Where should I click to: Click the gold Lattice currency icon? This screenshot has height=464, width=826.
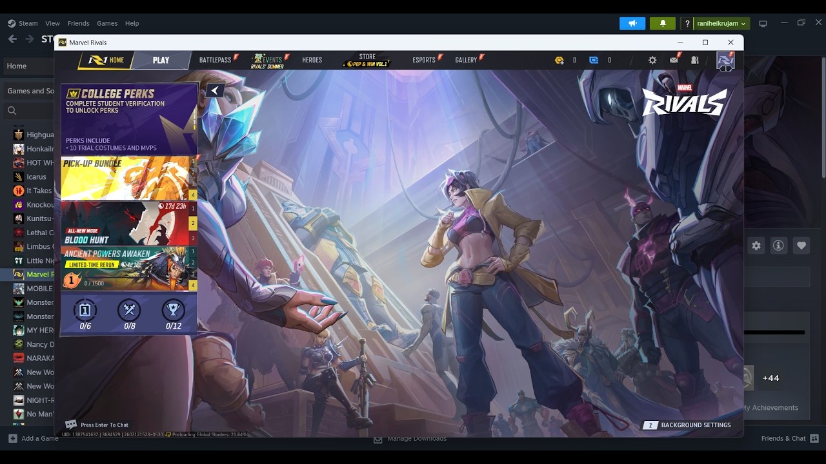point(559,60)
